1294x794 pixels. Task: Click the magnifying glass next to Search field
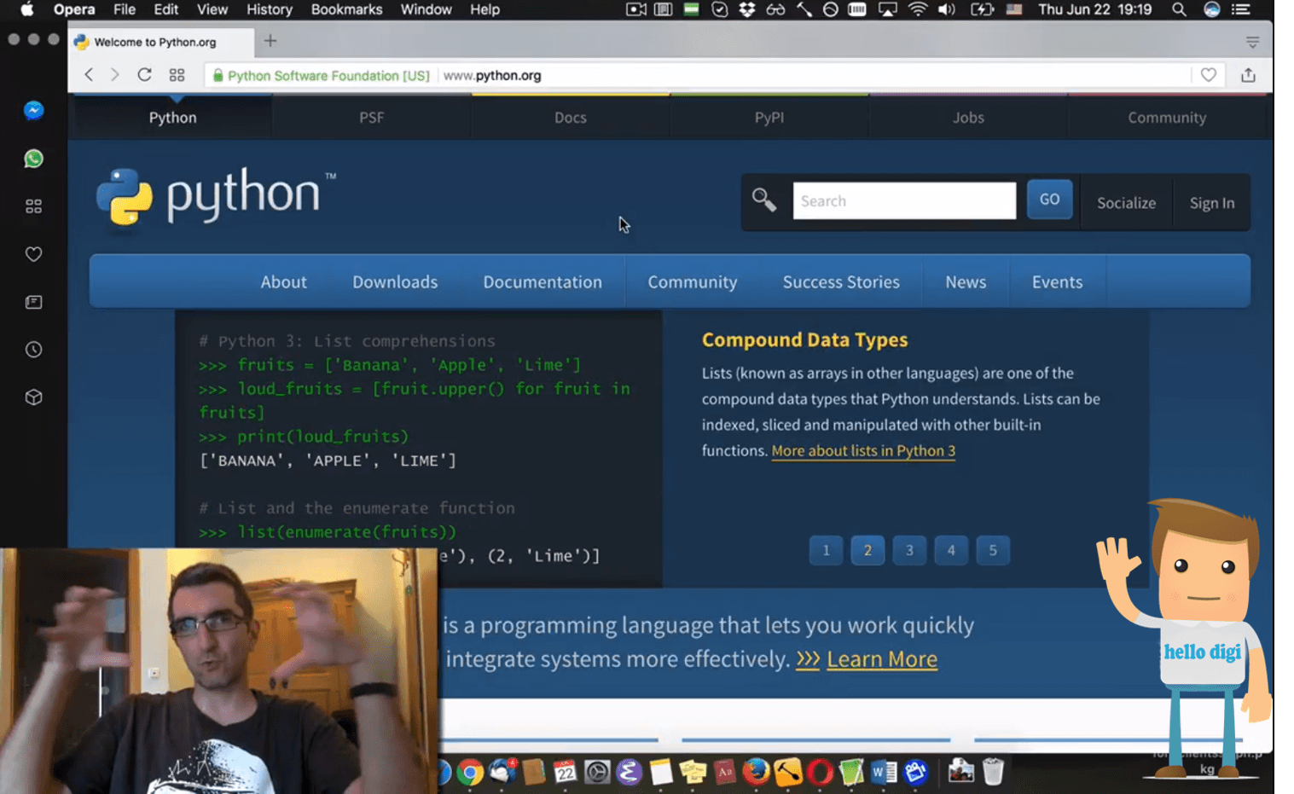coord(763,200)
